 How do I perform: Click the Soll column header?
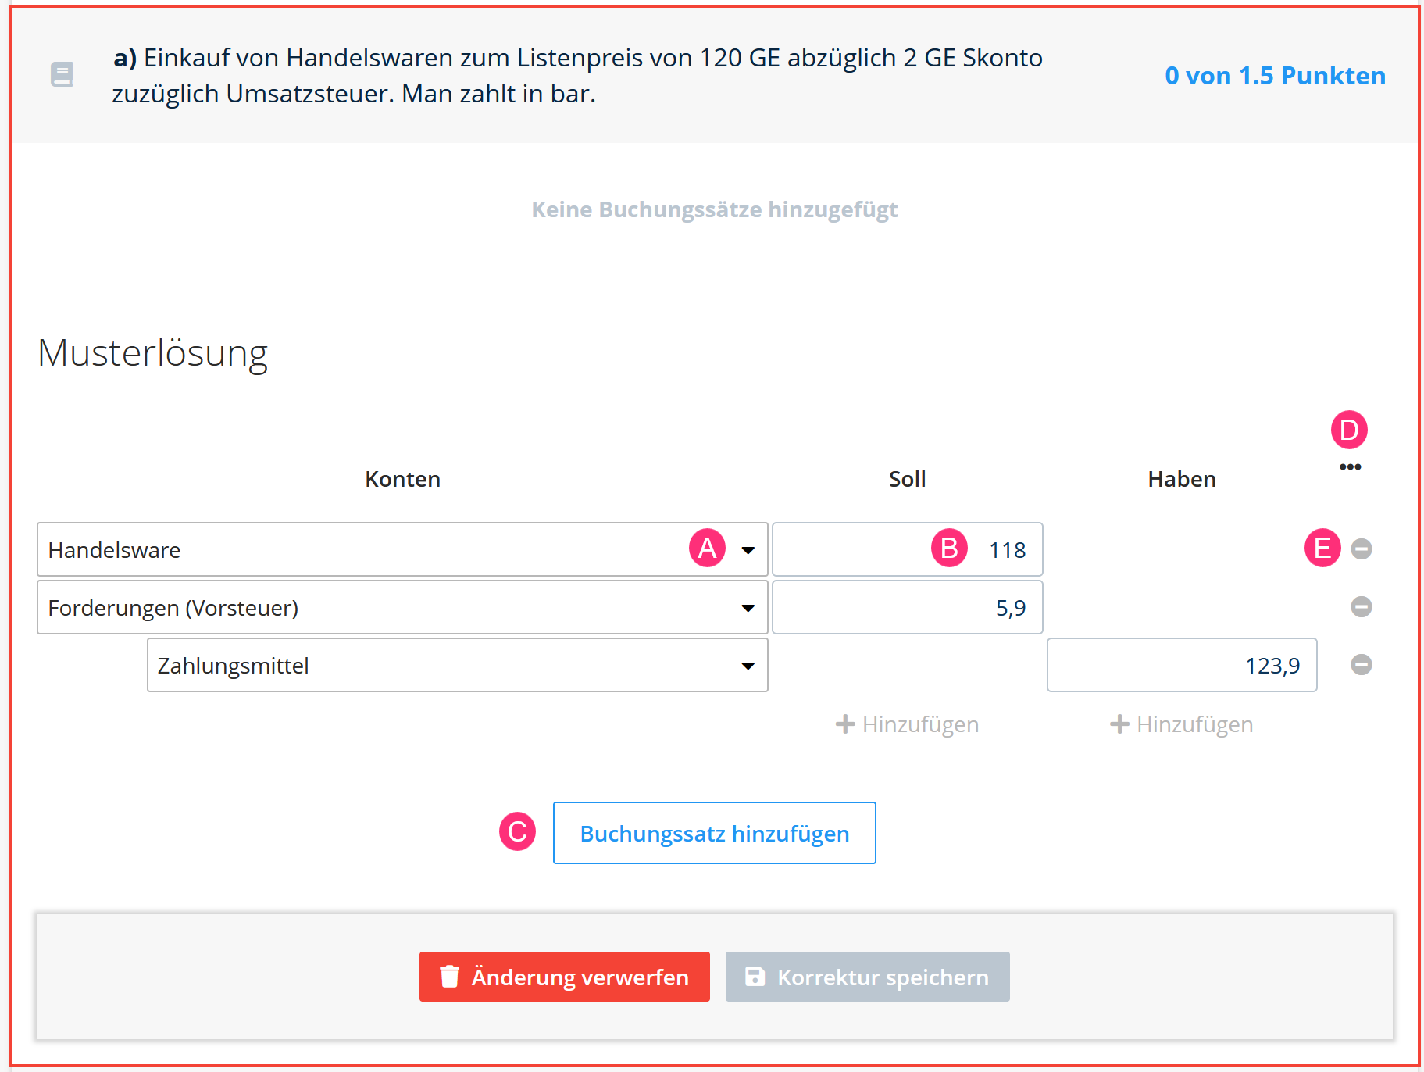pyautogui.click(x=908, y=479)
